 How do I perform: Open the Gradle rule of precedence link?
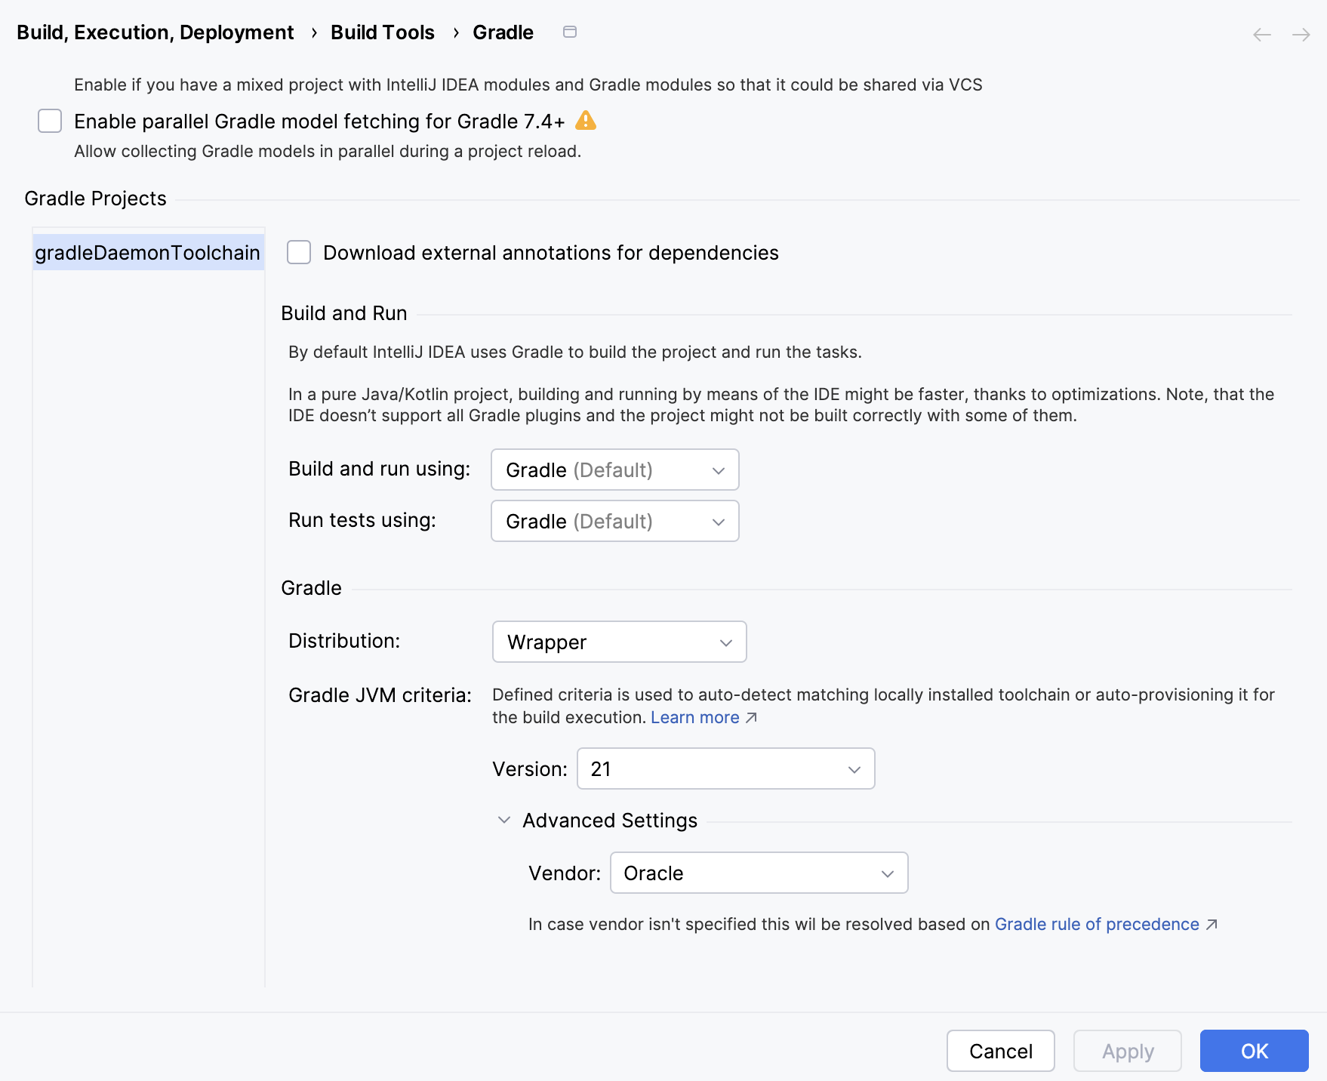(x=1095, y=924)
